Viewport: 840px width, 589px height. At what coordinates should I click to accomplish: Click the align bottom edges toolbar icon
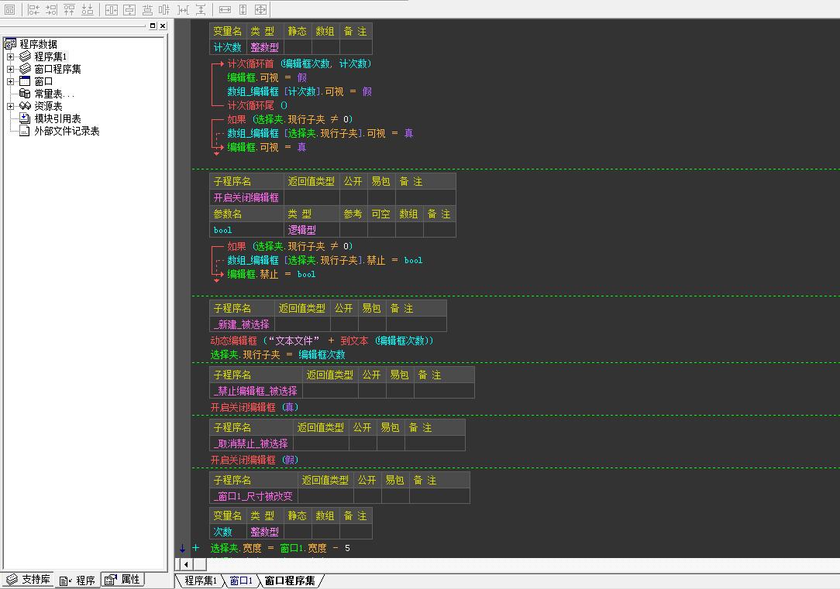pos(88,9)
